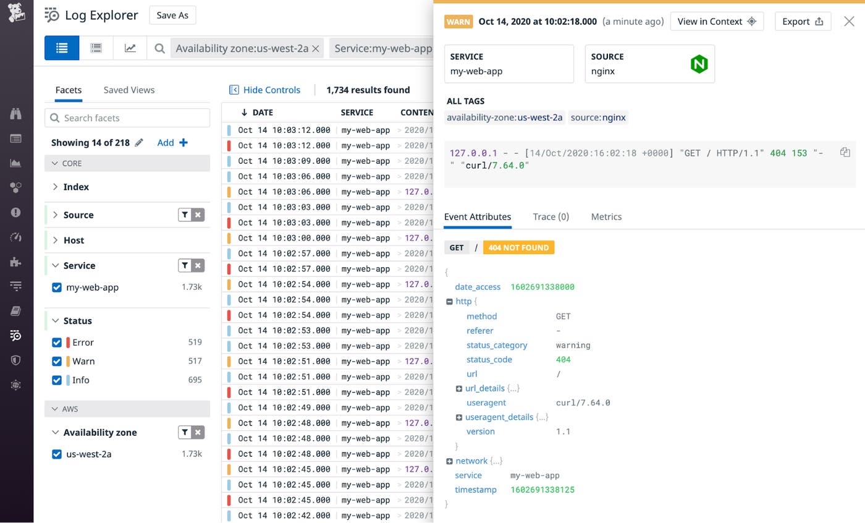Open the Security shield icon in sidebar

click(x=15, y=360)
